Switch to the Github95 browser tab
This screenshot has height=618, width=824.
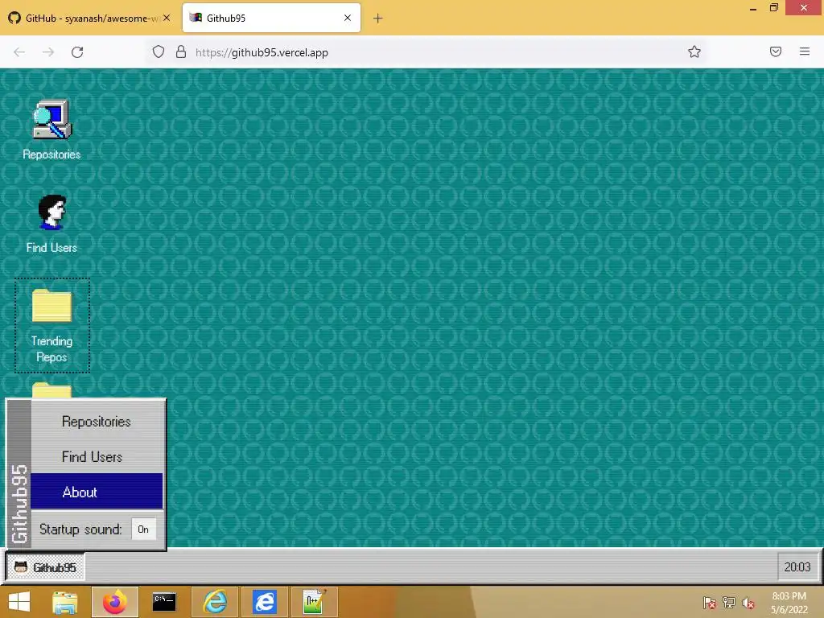pyautogui.click(x=271, y=18)
